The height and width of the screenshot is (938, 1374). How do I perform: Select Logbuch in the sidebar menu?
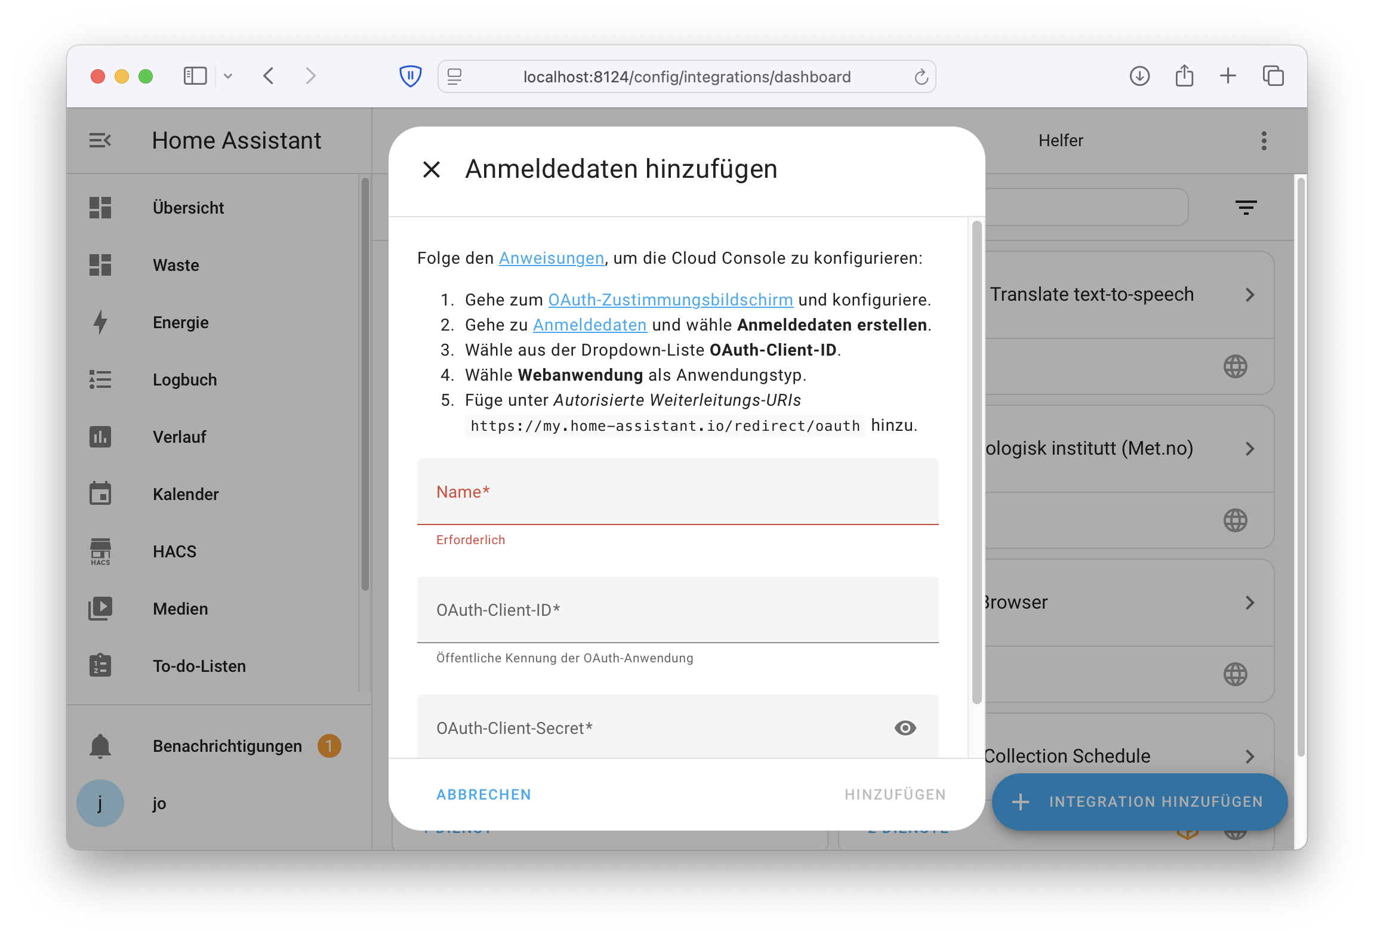(x=184, y=379)
